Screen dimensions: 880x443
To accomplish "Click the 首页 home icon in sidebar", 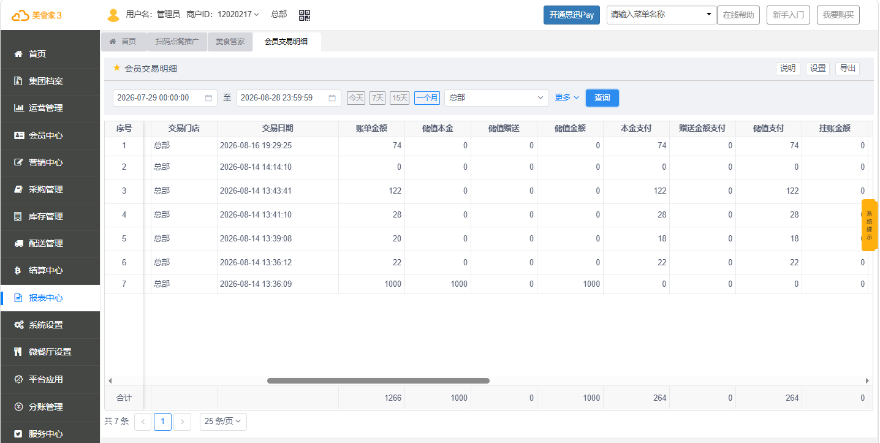I will click(x=18, y=54).
